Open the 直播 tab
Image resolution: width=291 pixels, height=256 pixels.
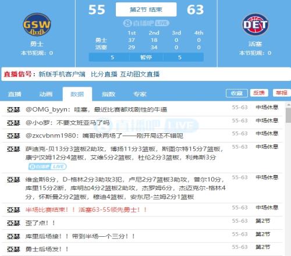[15, 94]
